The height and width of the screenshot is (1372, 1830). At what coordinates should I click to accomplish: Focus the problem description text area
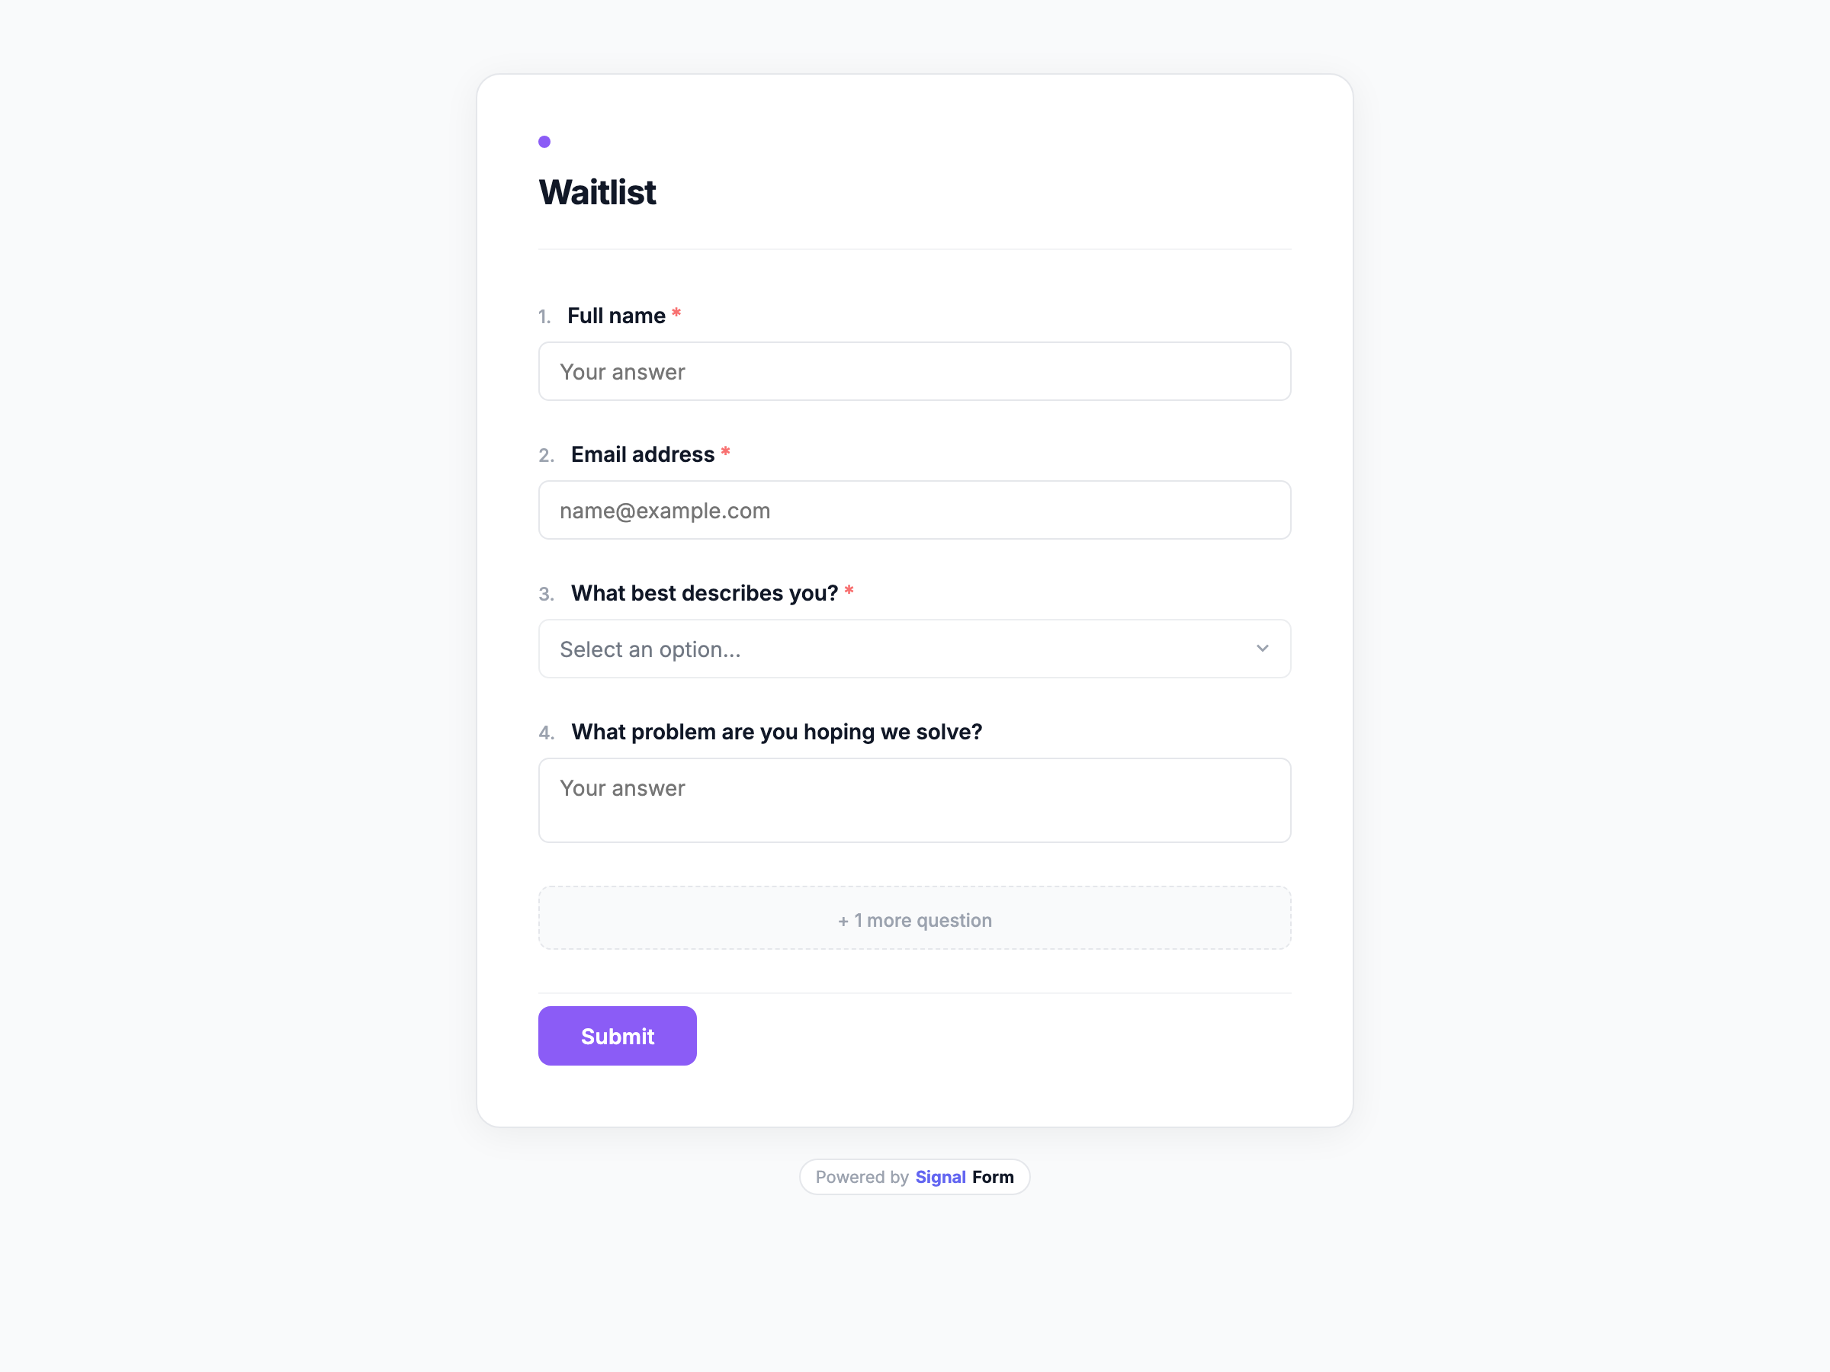913,800
